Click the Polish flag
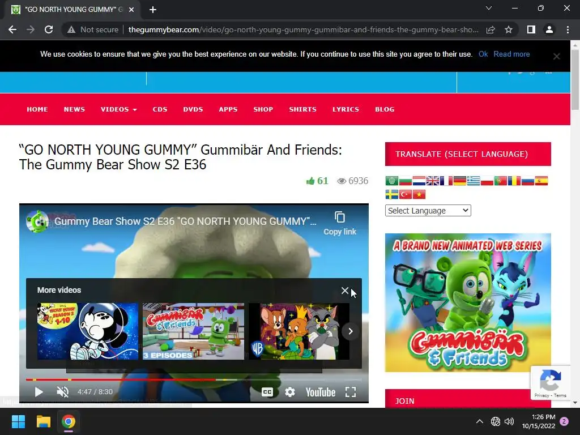580x435 pixels. (x=487, y=181)
